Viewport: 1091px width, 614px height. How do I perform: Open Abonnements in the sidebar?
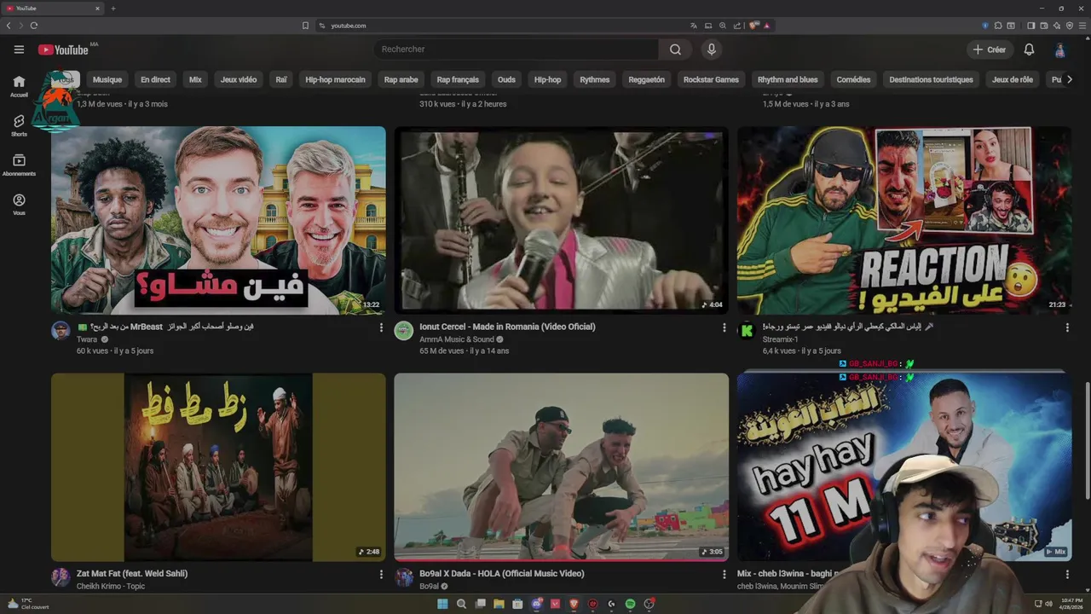(19, 165)
